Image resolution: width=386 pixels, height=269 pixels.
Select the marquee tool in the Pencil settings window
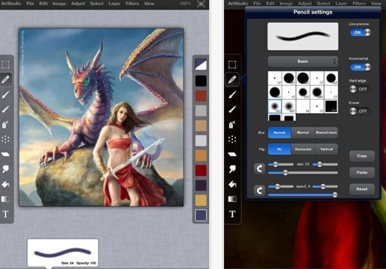click(x=232, y=64)
